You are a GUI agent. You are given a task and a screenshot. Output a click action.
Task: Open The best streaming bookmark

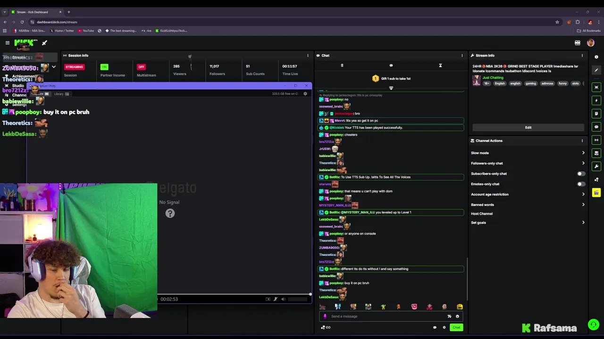point(120,31)
